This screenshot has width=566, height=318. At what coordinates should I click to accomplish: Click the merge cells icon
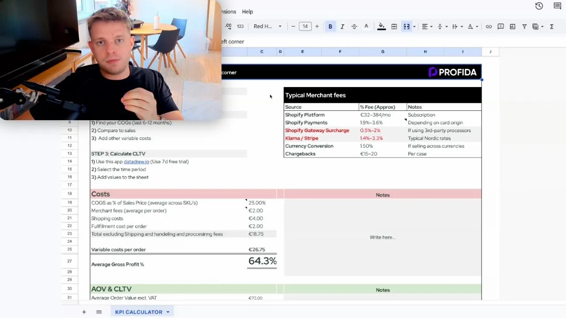pos(406,26)
